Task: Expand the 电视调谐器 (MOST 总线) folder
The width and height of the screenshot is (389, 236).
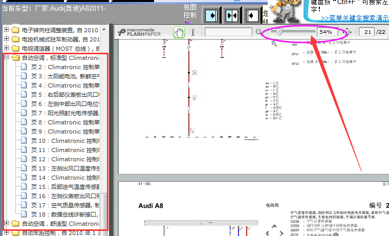Action: click(x=7, y=48)
